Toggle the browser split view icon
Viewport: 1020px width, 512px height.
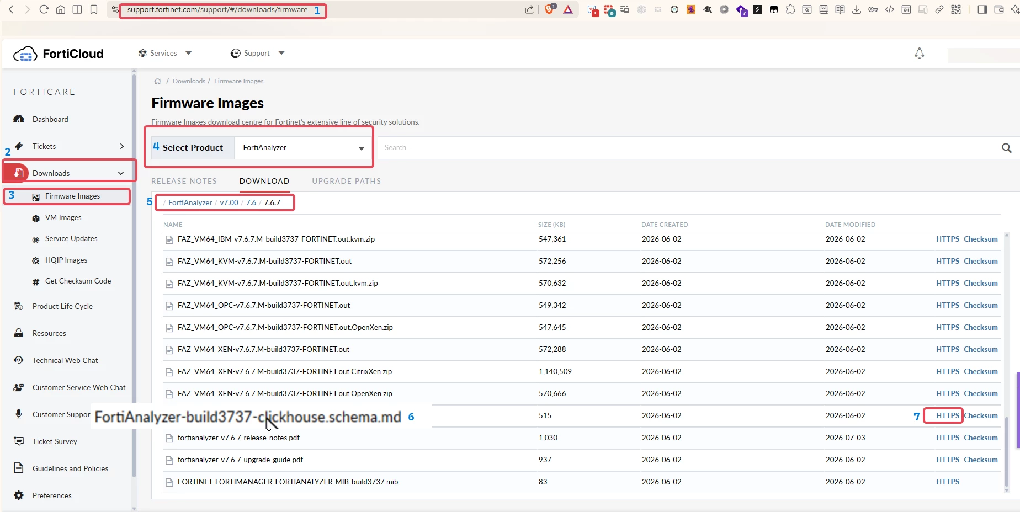(77, 9)
